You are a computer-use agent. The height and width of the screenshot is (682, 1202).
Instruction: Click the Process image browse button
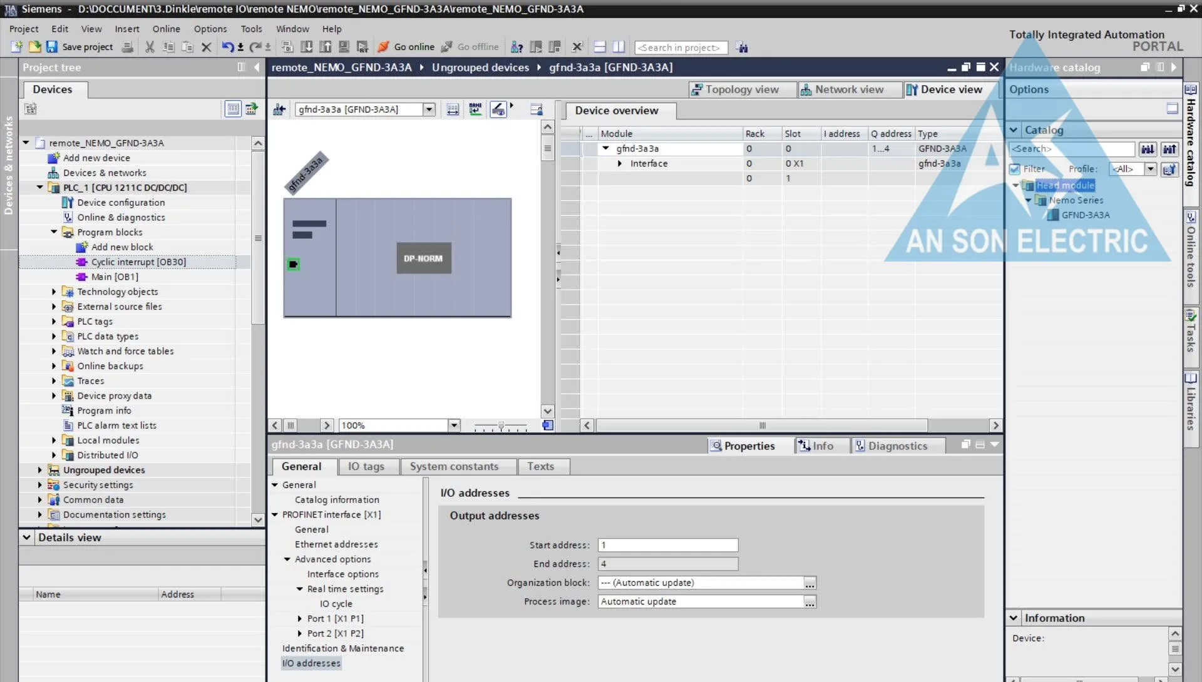pos(810,602)
